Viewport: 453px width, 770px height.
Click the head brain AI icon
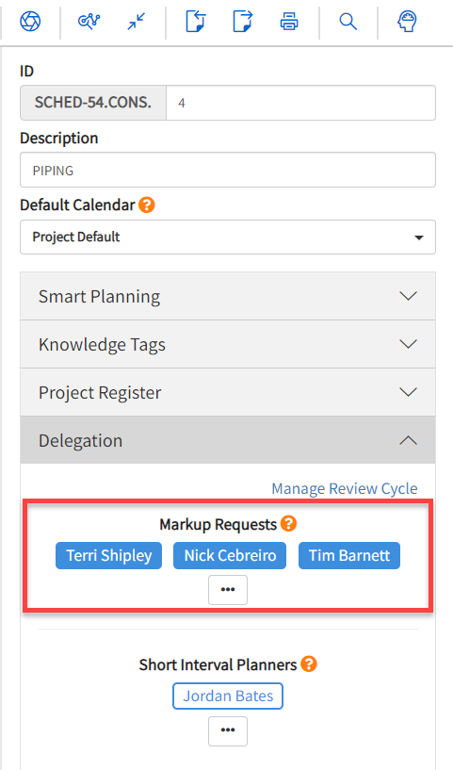coord(407,22)
